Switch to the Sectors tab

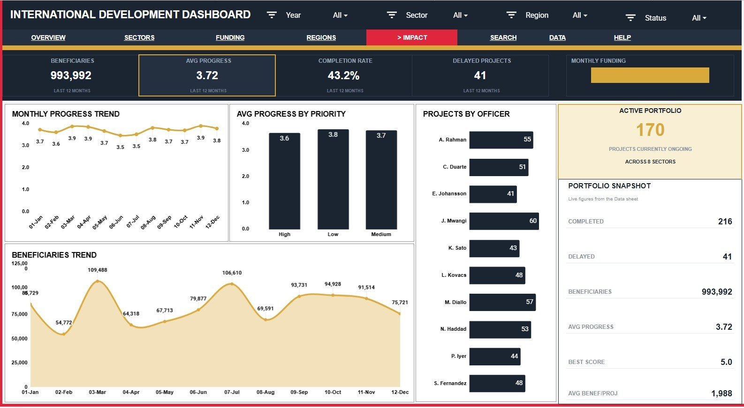point(139,37)
